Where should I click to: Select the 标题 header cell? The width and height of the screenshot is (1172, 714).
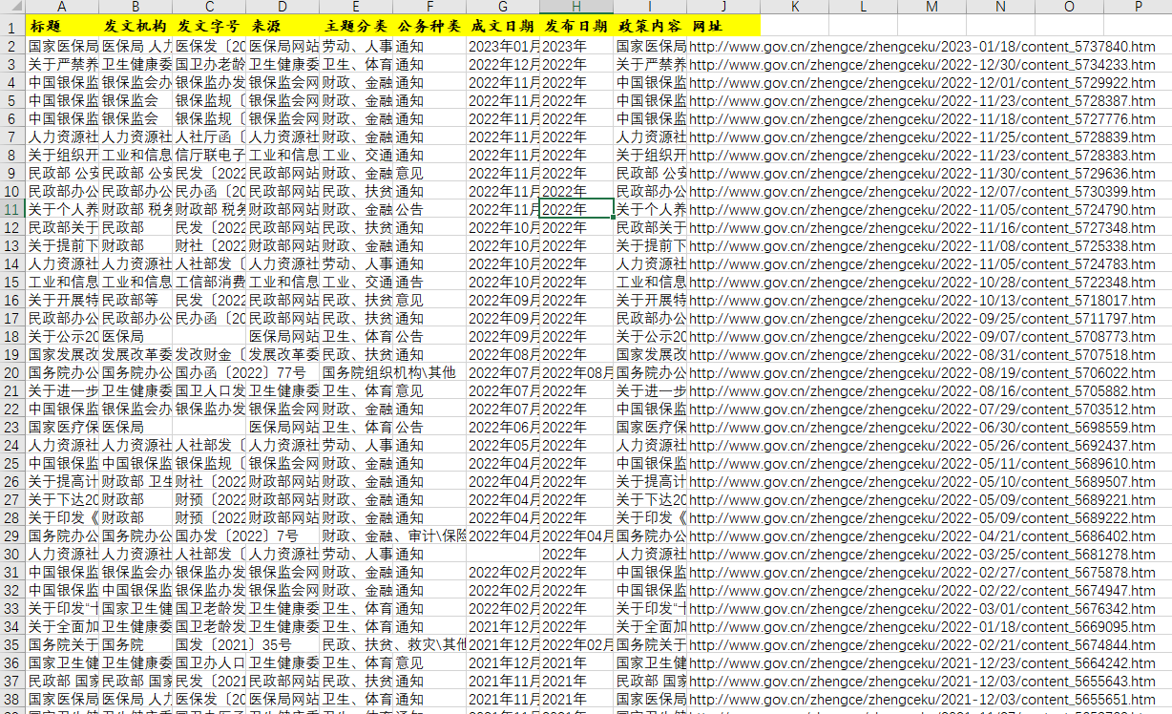[62, 25]
